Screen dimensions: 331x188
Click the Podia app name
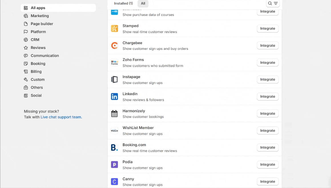[x=128, y=162]
